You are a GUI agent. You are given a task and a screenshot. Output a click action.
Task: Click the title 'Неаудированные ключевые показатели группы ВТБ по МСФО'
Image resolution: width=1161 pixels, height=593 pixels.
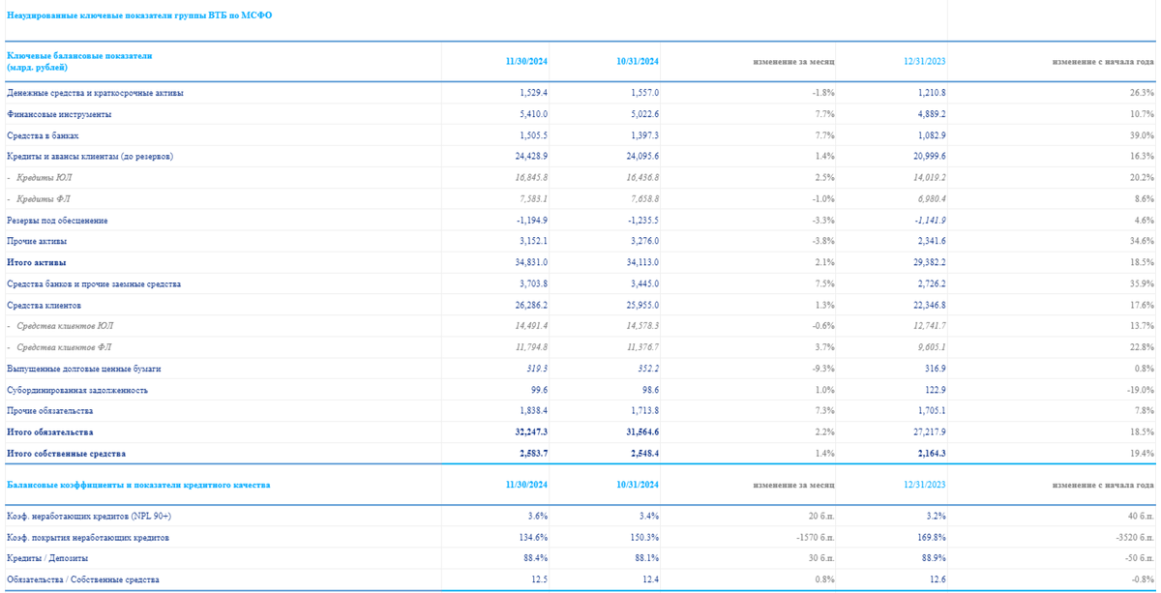(x=139, y=15)
